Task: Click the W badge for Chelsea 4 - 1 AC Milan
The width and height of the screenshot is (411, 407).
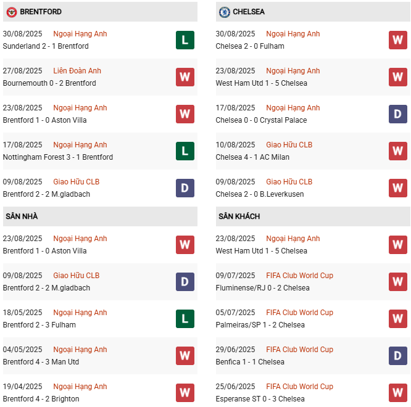Action: 397,151
